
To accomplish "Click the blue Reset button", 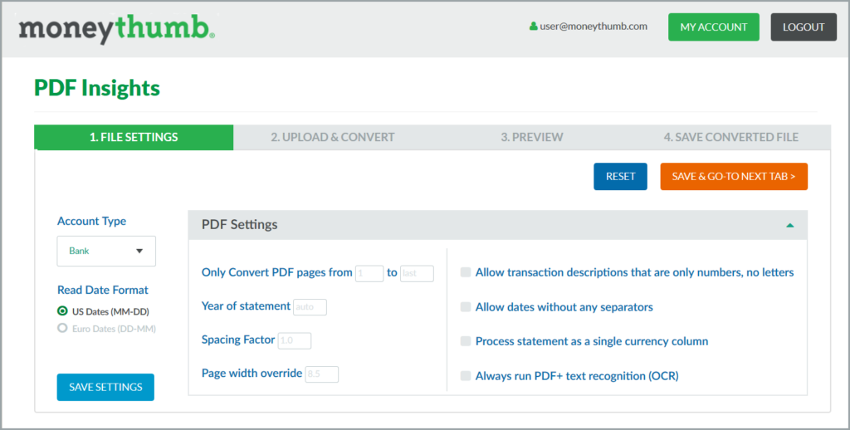I will tap(620, 176).
